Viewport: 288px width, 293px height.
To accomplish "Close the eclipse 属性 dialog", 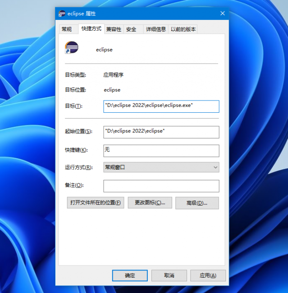I will point(222,13).
